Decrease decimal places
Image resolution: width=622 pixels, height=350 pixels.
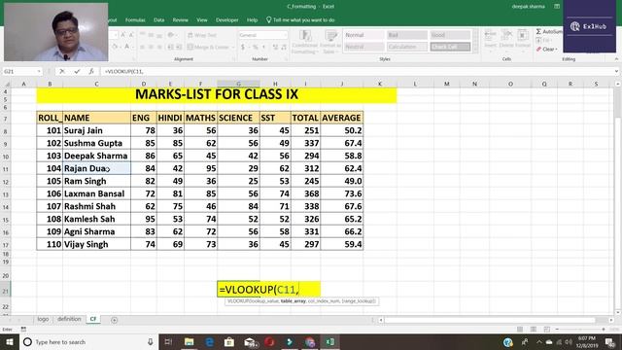click(x=284, y=48)
